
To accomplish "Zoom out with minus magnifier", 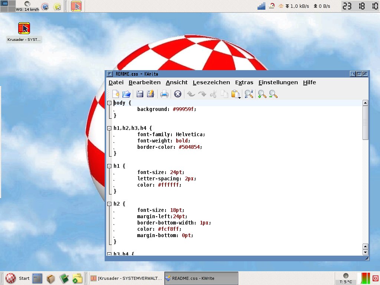I will (x=273, y=94).
